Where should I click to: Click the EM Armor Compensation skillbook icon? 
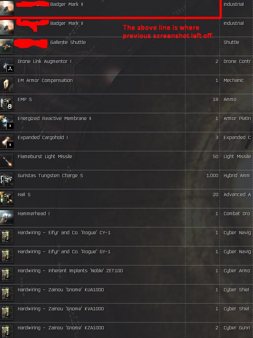point(7,84)
